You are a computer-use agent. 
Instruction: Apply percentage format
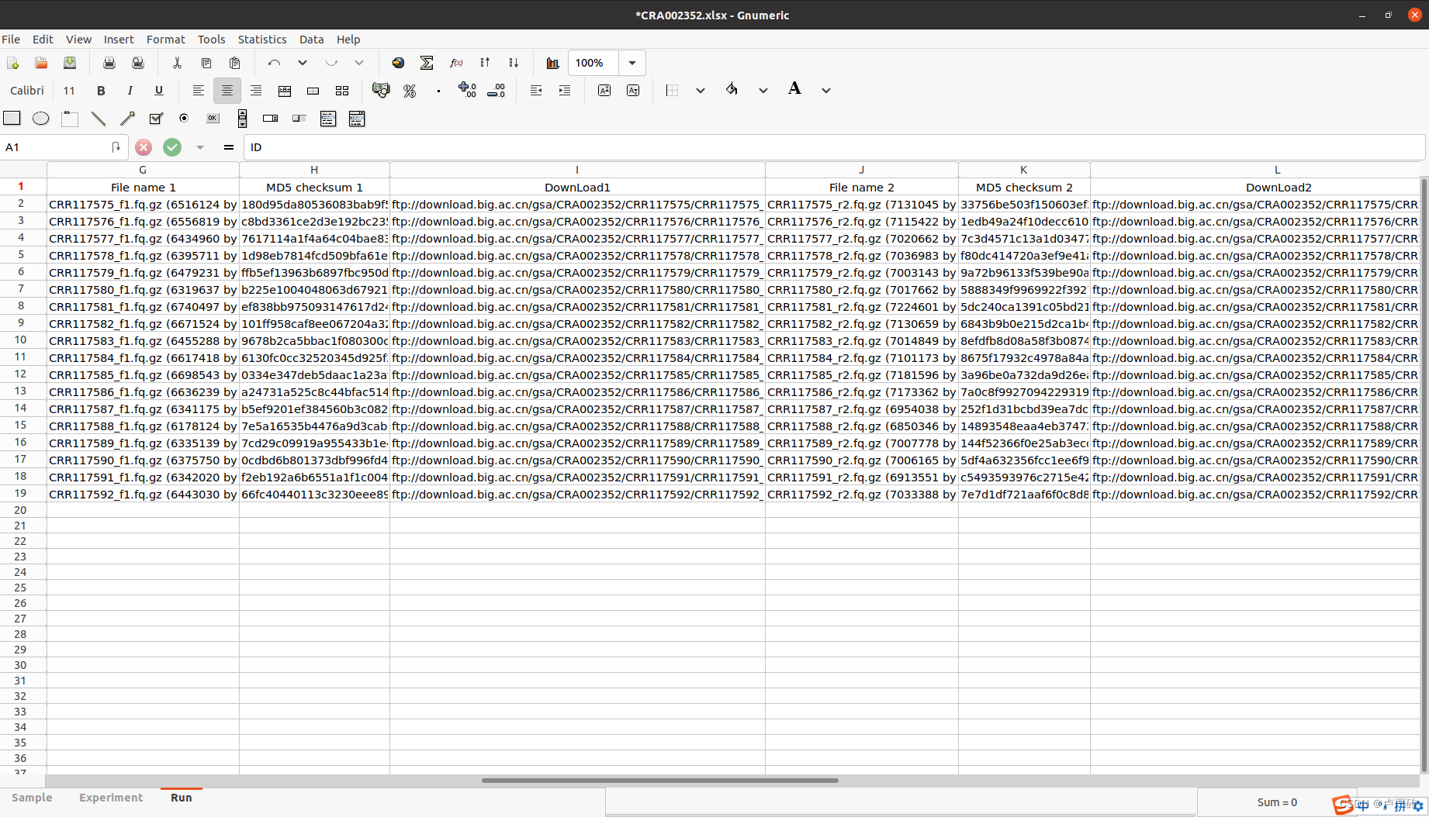(410, 91)
